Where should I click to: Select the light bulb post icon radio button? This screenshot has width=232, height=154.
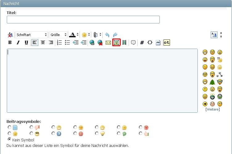tap(97, 133)
